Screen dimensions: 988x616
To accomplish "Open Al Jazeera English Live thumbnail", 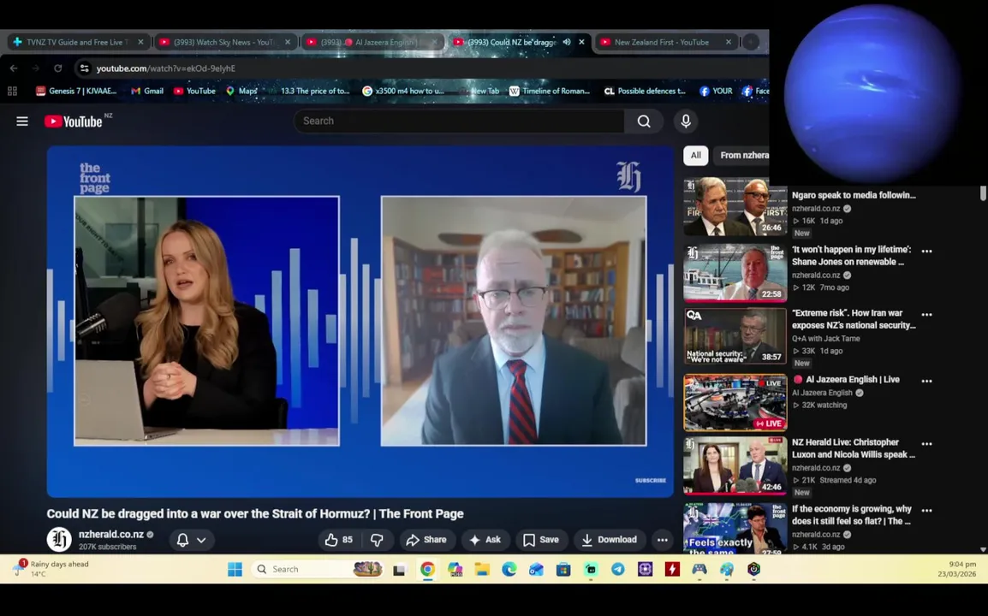I will (x=735, y=402).
